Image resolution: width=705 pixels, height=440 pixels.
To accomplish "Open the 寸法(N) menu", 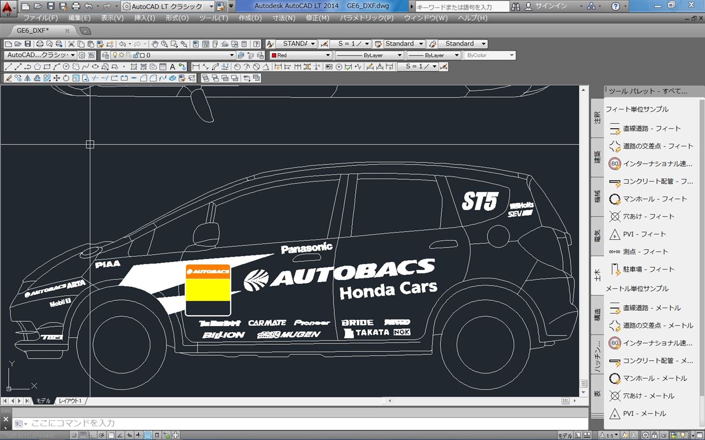I will [284, 18].
